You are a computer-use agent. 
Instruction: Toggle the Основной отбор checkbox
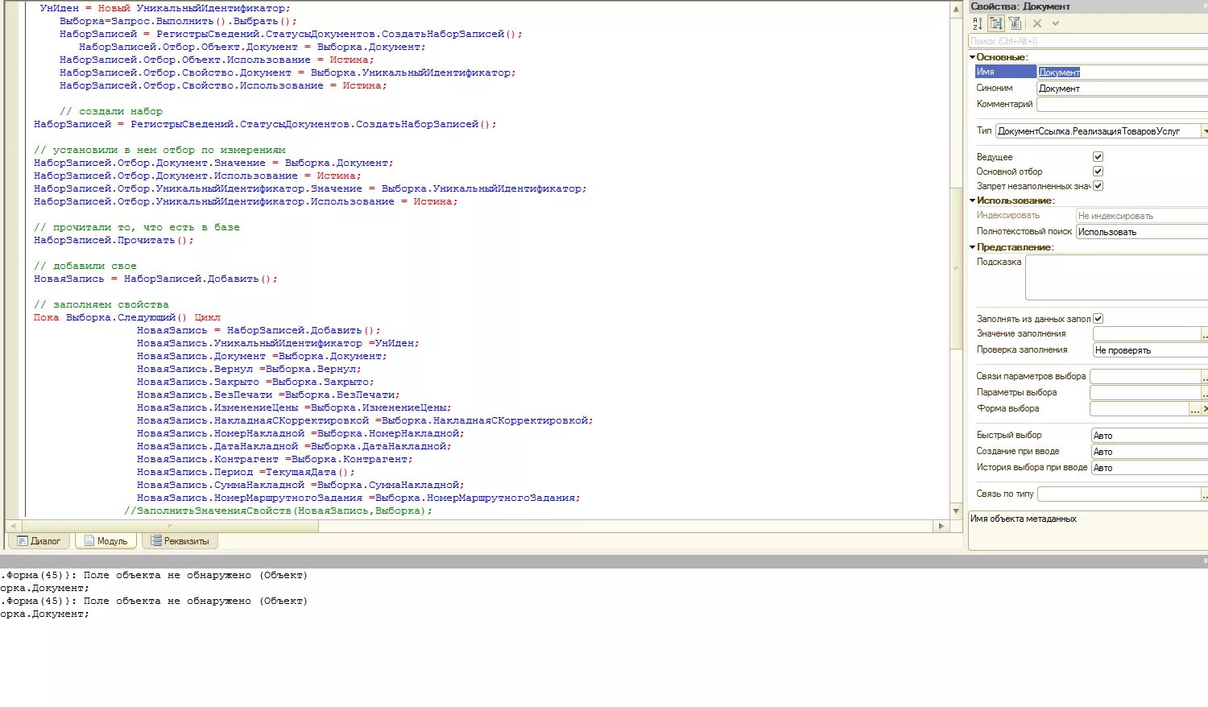(1098, 171)
